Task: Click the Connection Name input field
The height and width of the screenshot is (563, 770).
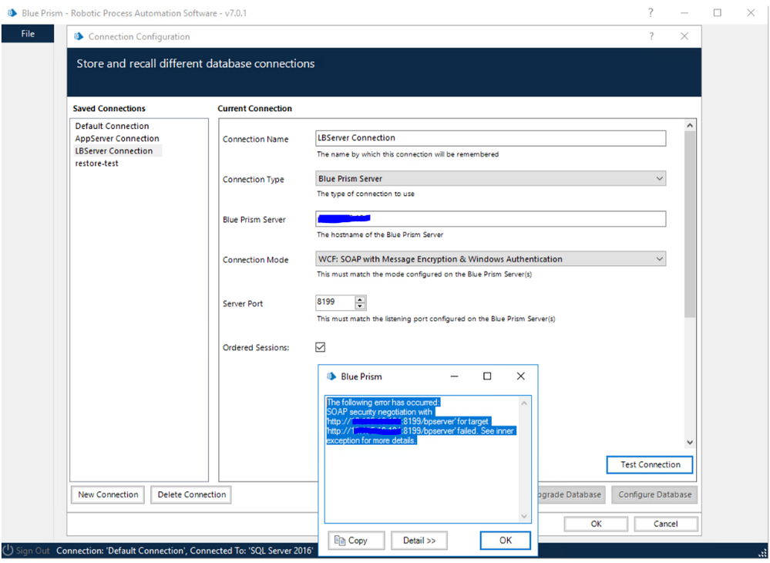Action: 490,138
